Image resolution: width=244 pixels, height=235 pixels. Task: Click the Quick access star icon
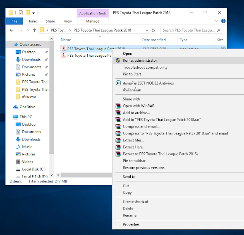click(x=16, y=45)
